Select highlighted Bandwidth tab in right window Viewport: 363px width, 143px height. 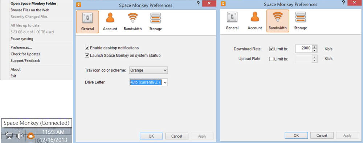278,21
